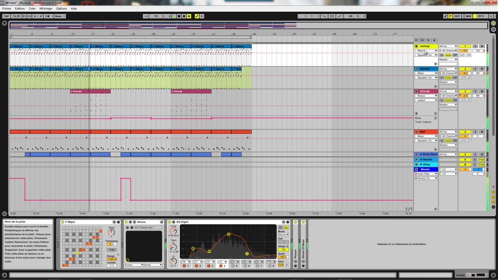Image resolution: width=498 pixels, height=280 pixels.
Task: Open the Options menu
Action: [x=61, y=9]
